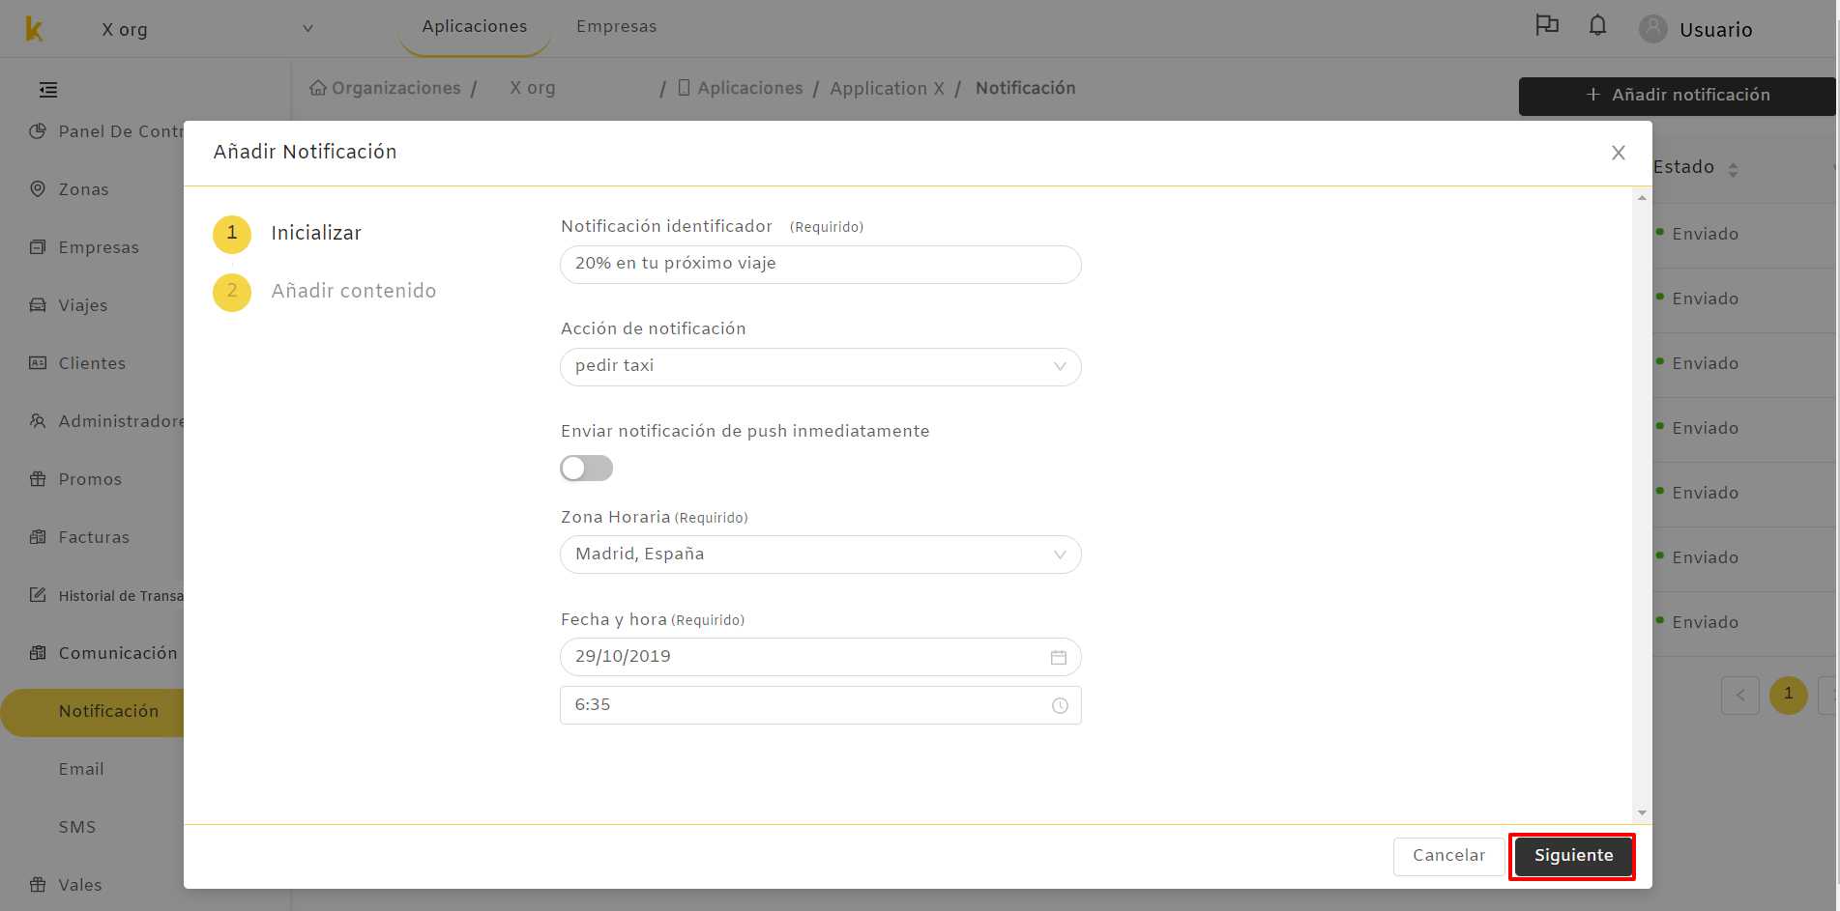This screenshot has height=911, width=1840.
Task: Sort by Estado column arrows
Action: pos(1733,169)
